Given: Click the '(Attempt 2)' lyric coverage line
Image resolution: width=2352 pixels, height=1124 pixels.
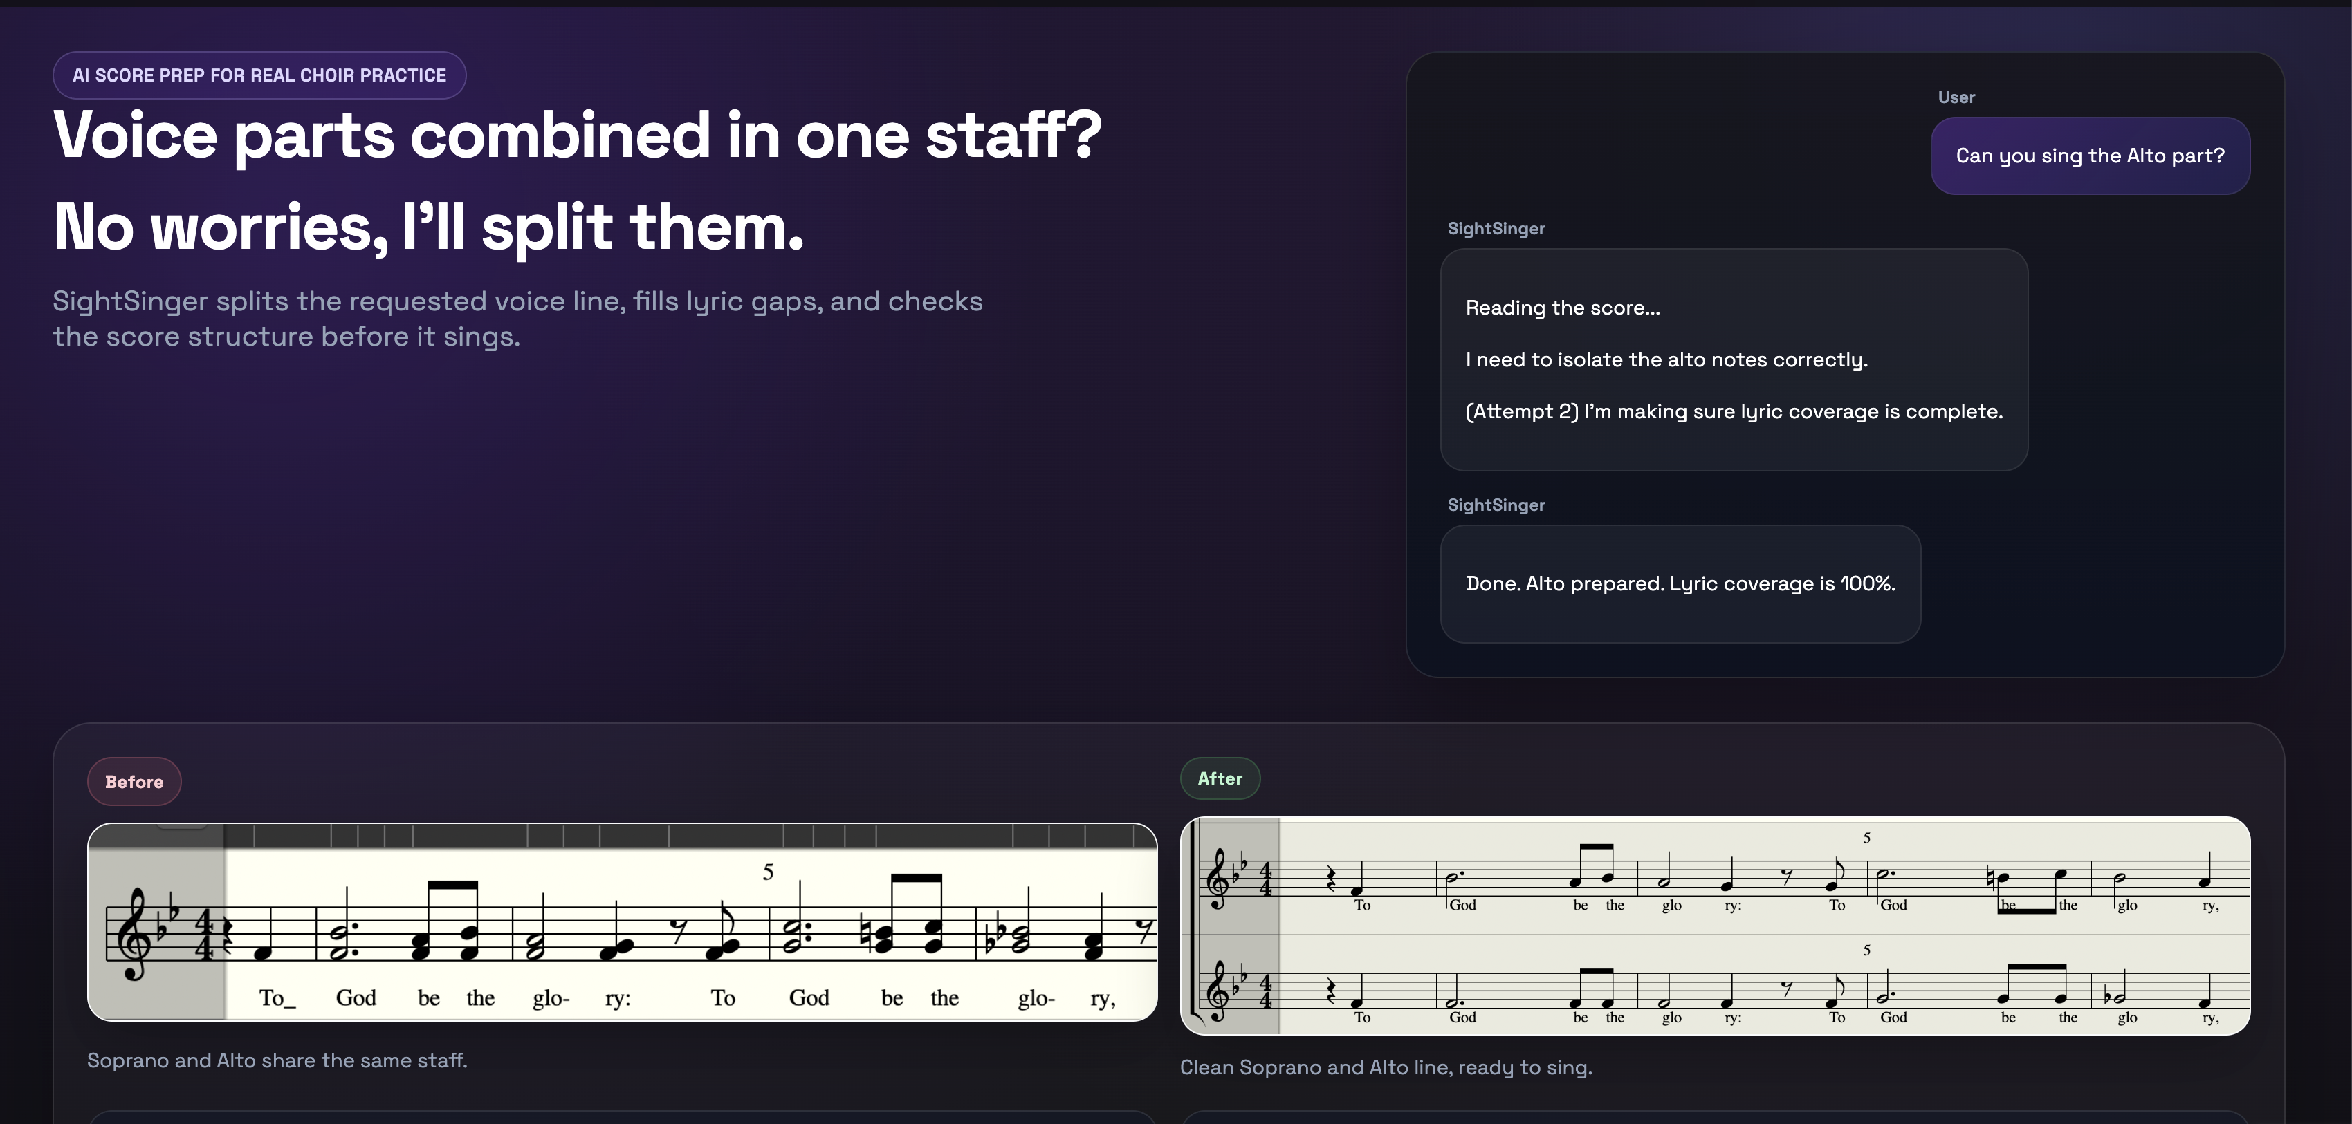Looking at the screenshot, I should point(1734,411).
